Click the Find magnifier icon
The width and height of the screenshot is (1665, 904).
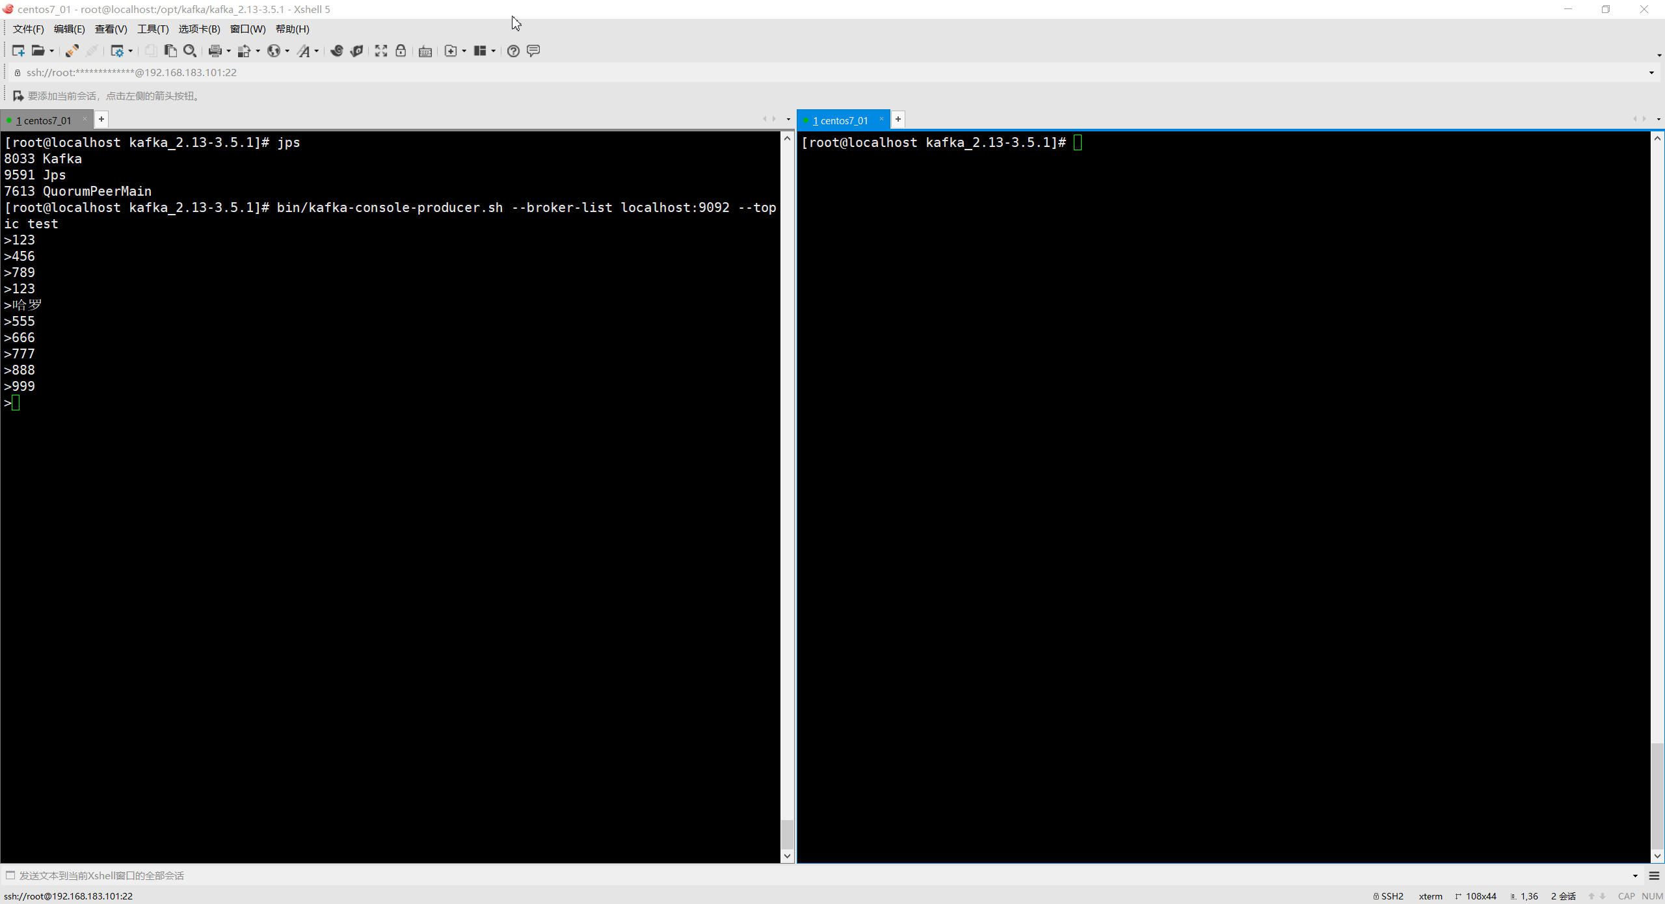pyautogui.click(x=190, y=51)
